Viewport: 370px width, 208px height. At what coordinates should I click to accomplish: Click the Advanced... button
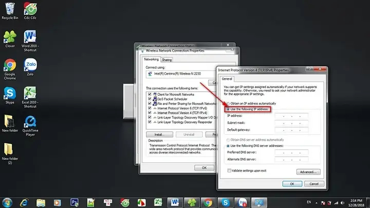[308, 172]
